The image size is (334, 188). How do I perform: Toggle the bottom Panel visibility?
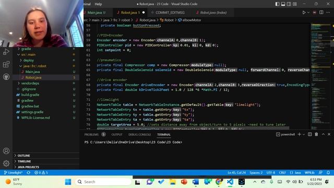tap(283, 4)
